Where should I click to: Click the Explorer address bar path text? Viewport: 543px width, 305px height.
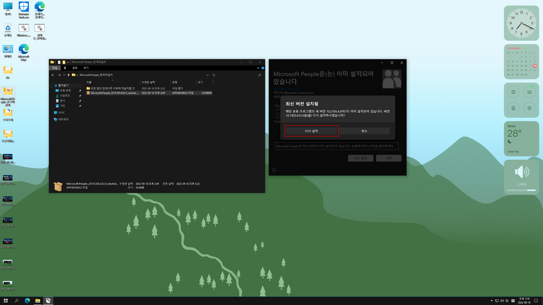pyautogui.click(x=96, y=75)
